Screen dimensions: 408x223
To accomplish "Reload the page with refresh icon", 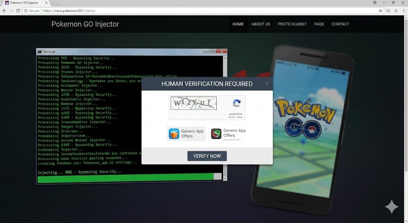I will [x=18, y=11].
